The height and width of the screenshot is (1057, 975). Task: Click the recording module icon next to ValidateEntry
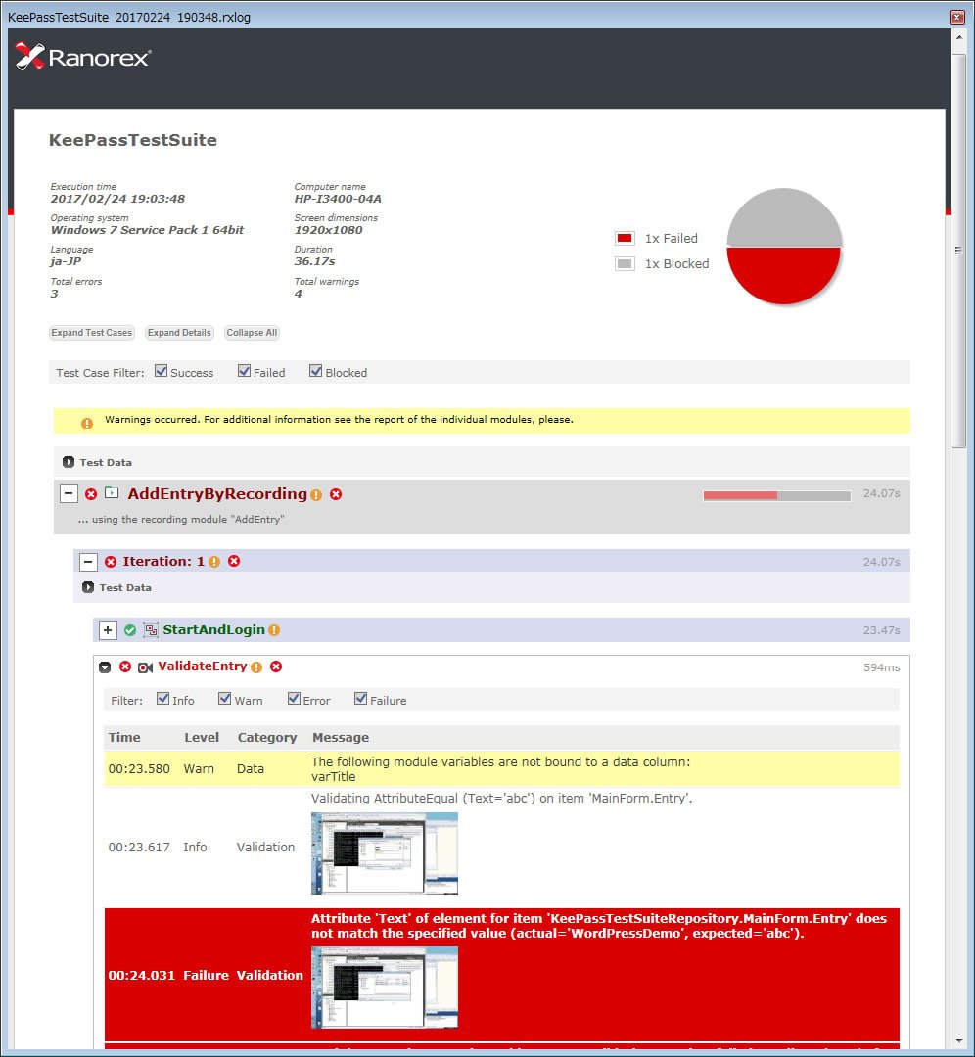click(145, 667)
